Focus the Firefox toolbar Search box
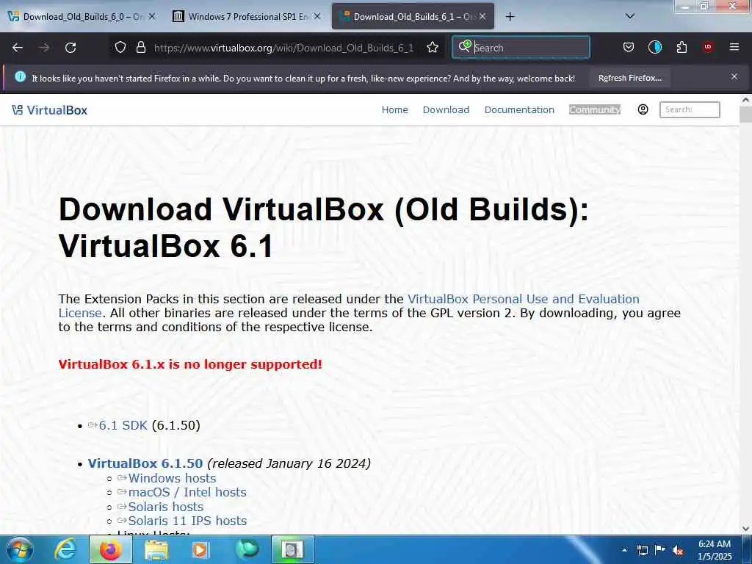Screen dimensions: 752x564 (x=521, y=47)
